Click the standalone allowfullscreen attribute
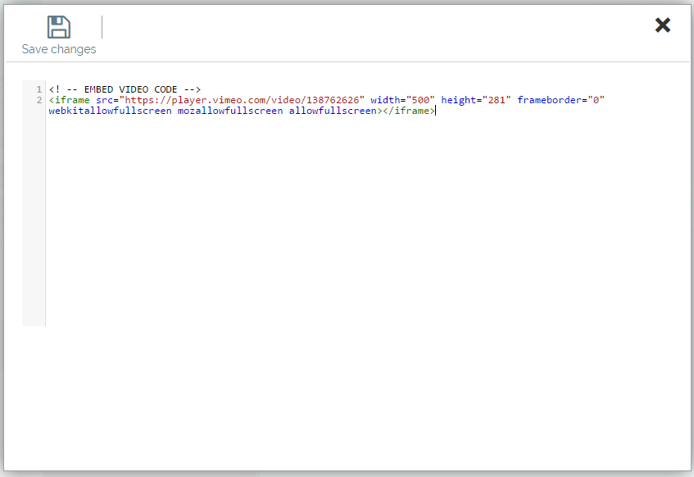 pyautogui.click(x=332, y=111)
